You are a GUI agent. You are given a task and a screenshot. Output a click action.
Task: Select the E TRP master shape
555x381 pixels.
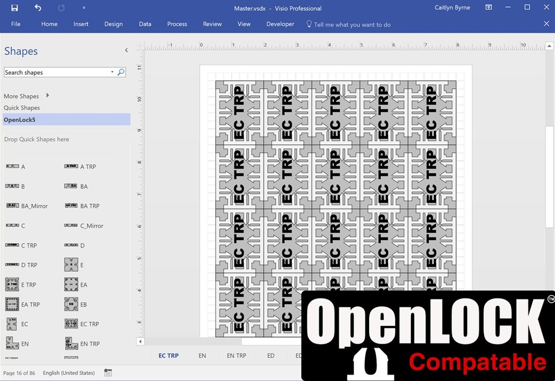[x=21, y=285]
